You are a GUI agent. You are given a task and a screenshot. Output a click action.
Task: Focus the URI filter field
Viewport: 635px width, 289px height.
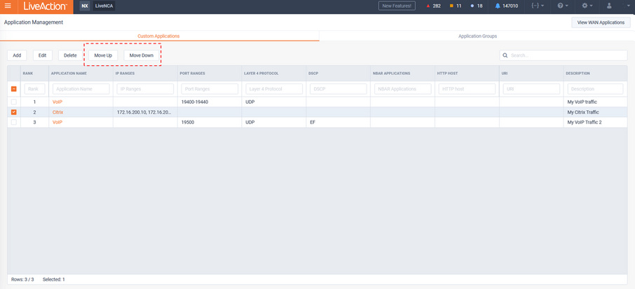point(531,89)
